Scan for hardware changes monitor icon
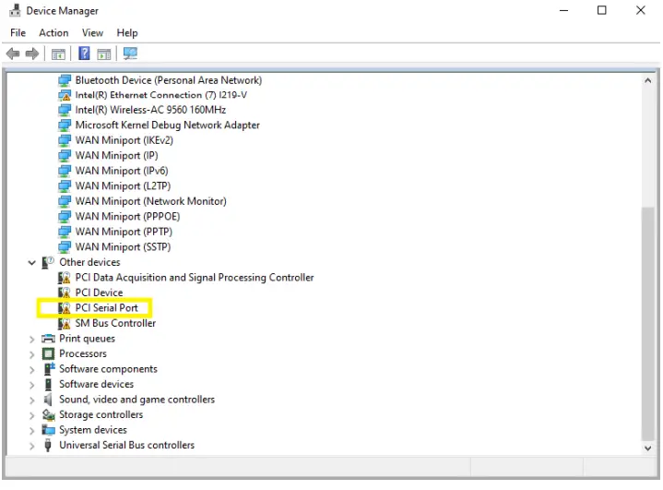The height and width of the screenshot is (490, 663). coord(130,54)
